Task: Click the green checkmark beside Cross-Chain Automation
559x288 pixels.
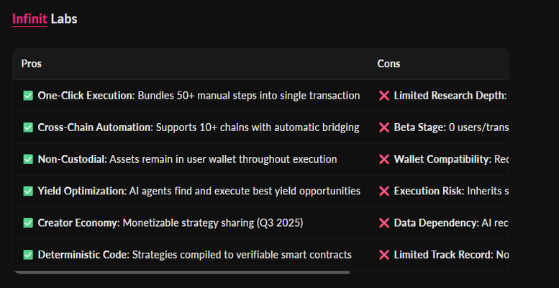Action: click(28, 127)
